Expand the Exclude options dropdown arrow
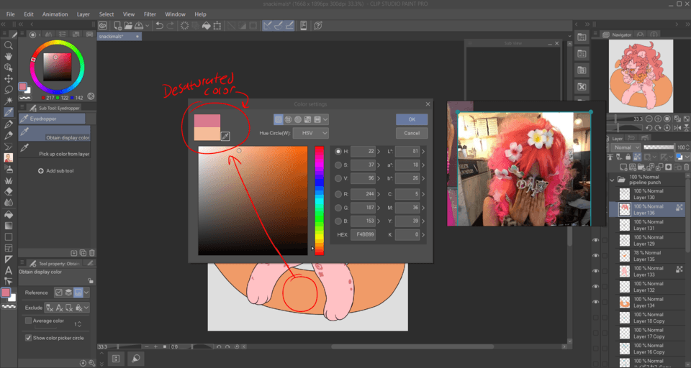 coord(87,308)
